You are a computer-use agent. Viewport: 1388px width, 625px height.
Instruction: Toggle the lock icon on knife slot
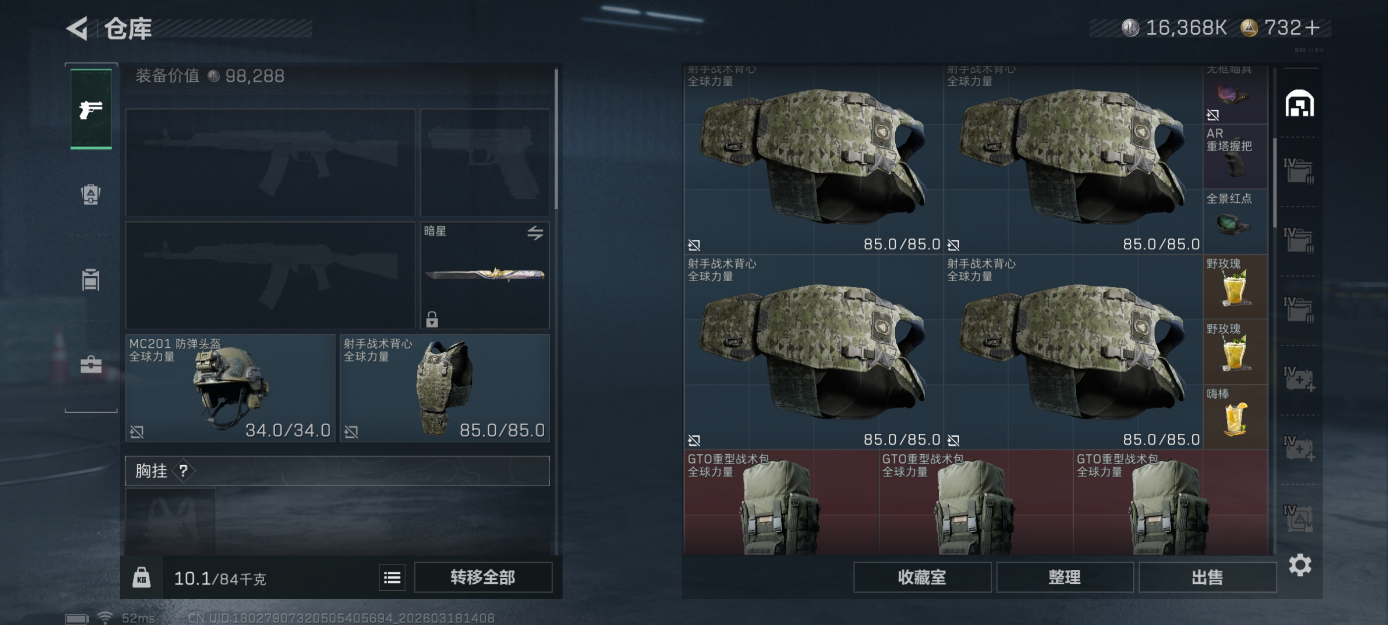tap(432, 319)
